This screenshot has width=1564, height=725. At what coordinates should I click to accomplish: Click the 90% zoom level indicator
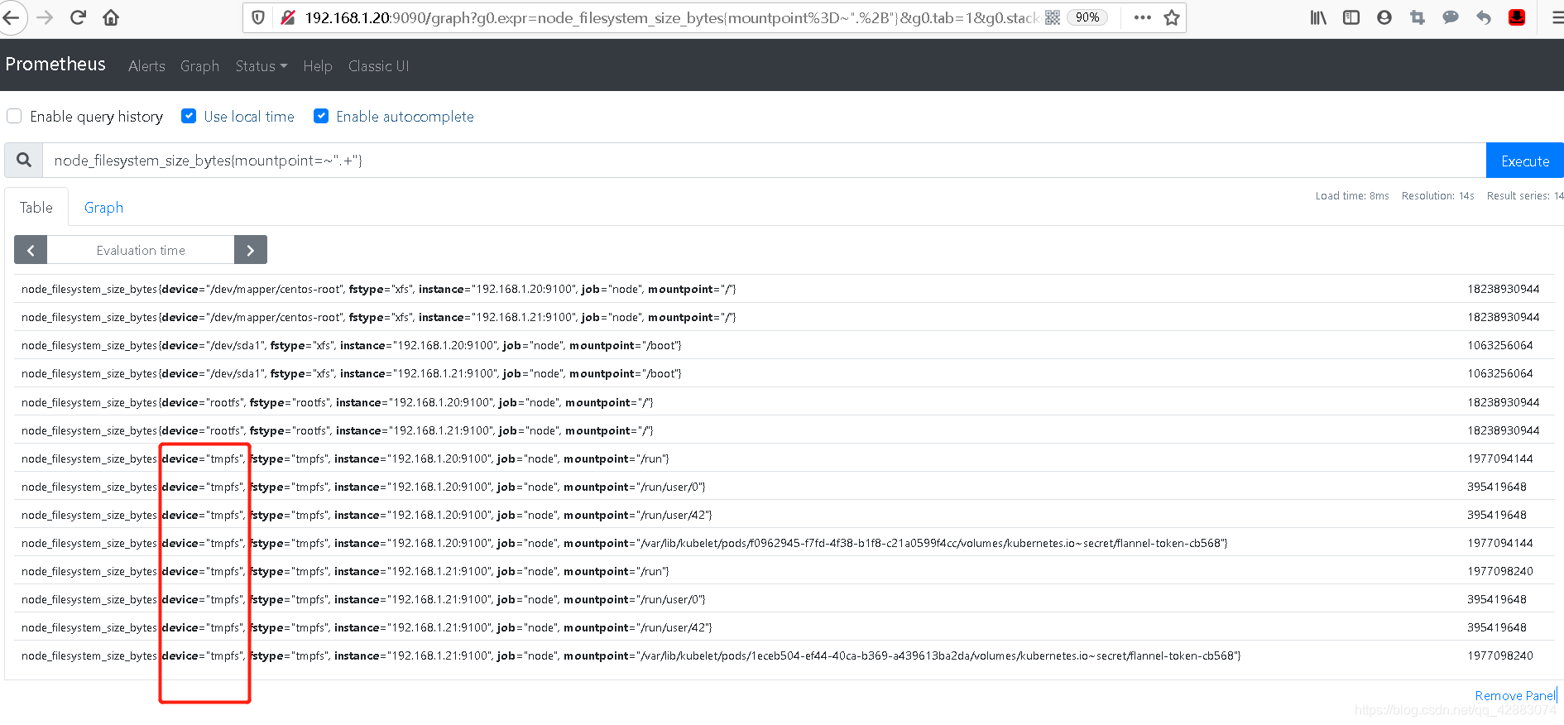coord(1087,17)
